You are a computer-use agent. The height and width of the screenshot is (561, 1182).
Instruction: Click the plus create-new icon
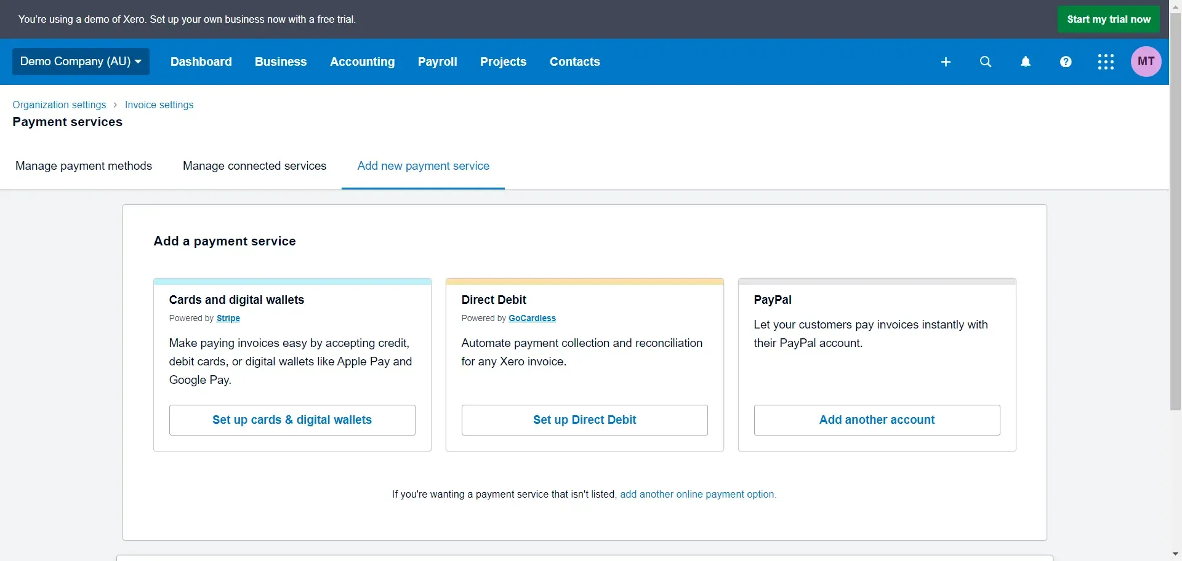coord(946,62)
